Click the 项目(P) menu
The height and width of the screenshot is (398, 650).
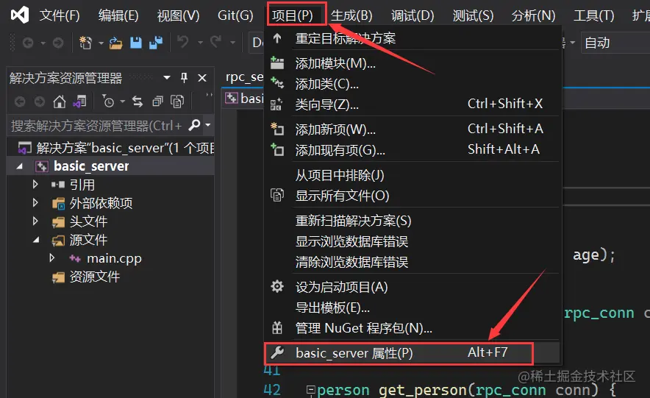tap(292, 15)
